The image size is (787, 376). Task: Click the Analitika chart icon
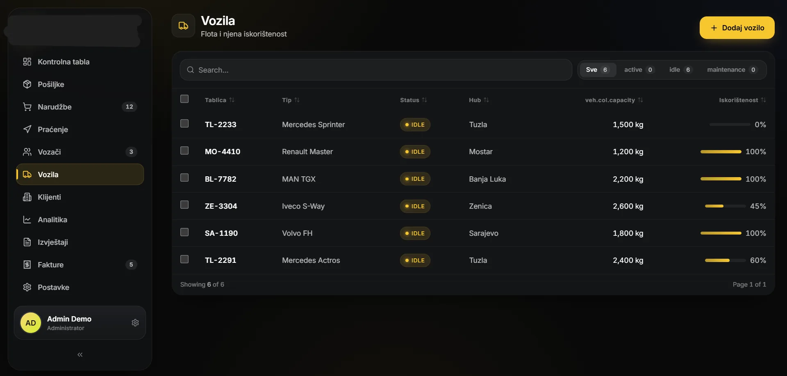(27, 219)
